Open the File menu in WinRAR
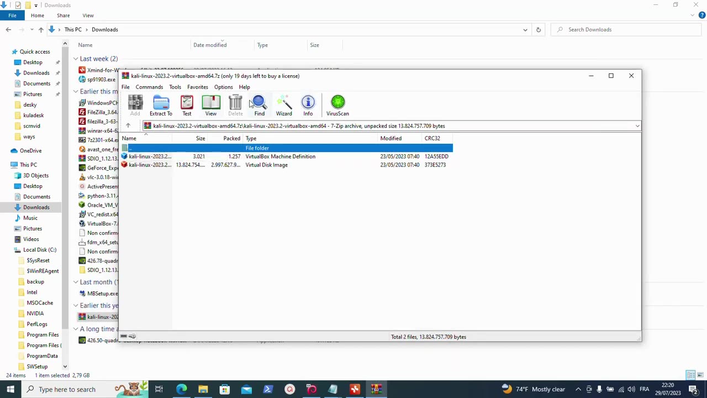 (x=125, y=87)
